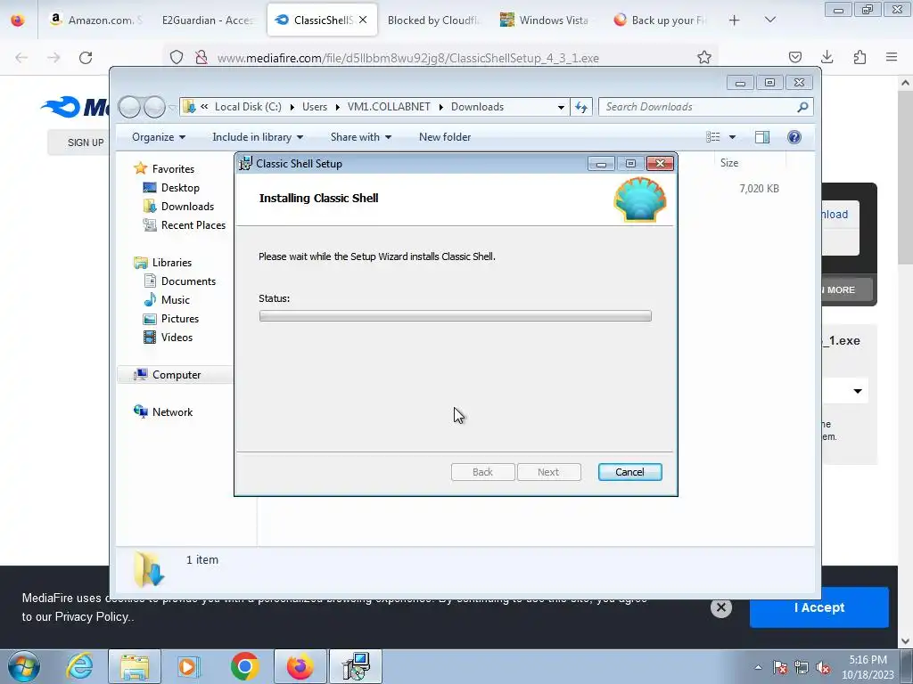Click the muted volume tray icon

pos(822,667)
